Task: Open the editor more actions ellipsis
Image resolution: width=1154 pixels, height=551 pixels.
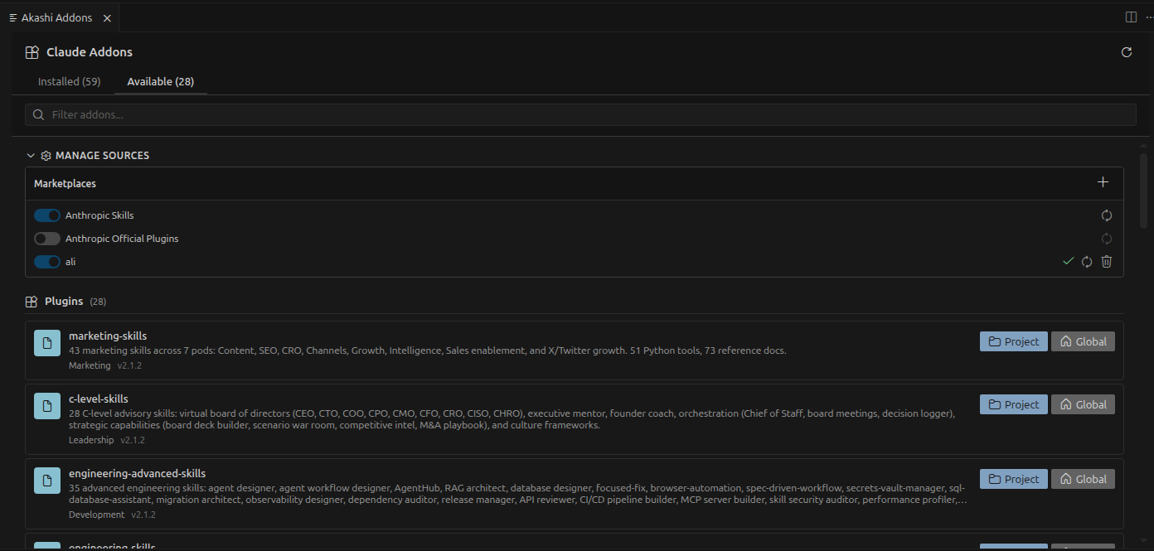Action: coord(1148,17)
